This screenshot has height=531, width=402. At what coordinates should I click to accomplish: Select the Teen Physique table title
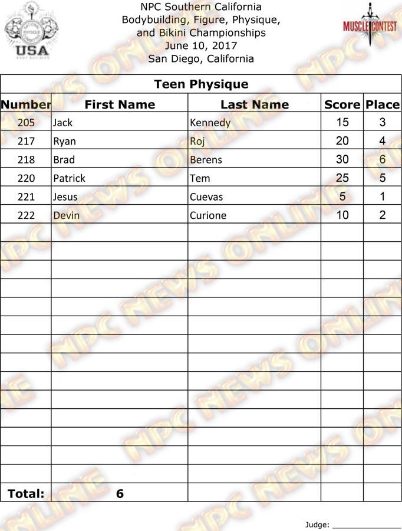pyautogui.click(x=201, y=84)
